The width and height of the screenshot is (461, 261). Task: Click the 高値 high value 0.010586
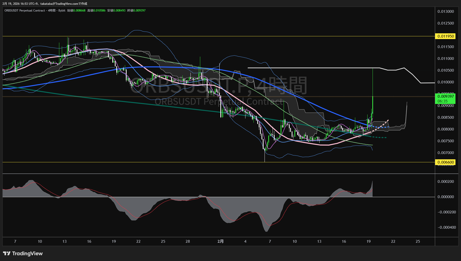click(x=99, y=11)
